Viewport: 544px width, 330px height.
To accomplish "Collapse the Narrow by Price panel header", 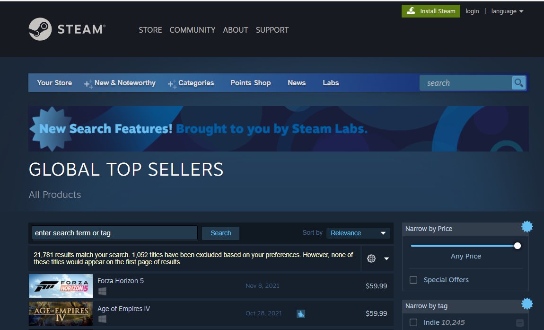I will tap(465, 229).
